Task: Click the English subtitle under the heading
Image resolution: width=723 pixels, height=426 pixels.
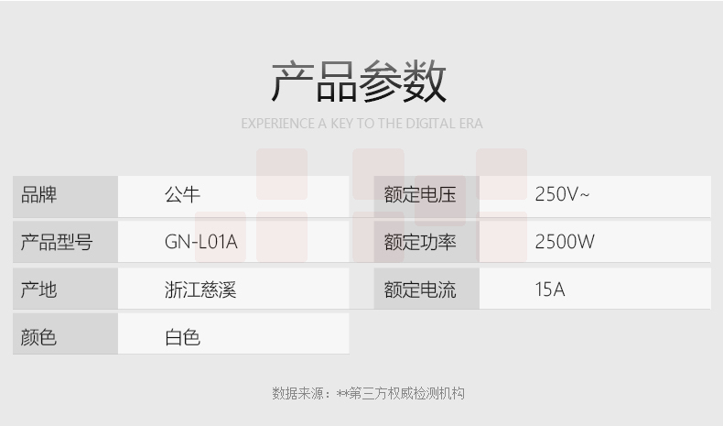Action: 361,124
